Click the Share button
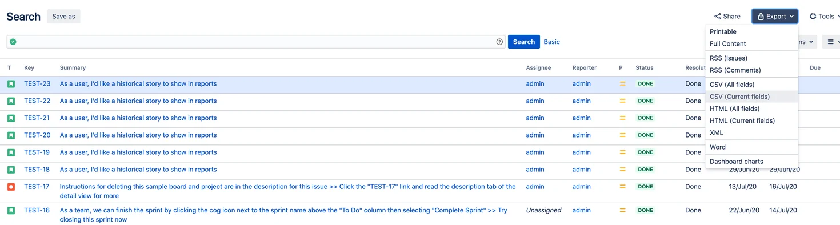Screen dimensions: 840x225 point(727,17)
